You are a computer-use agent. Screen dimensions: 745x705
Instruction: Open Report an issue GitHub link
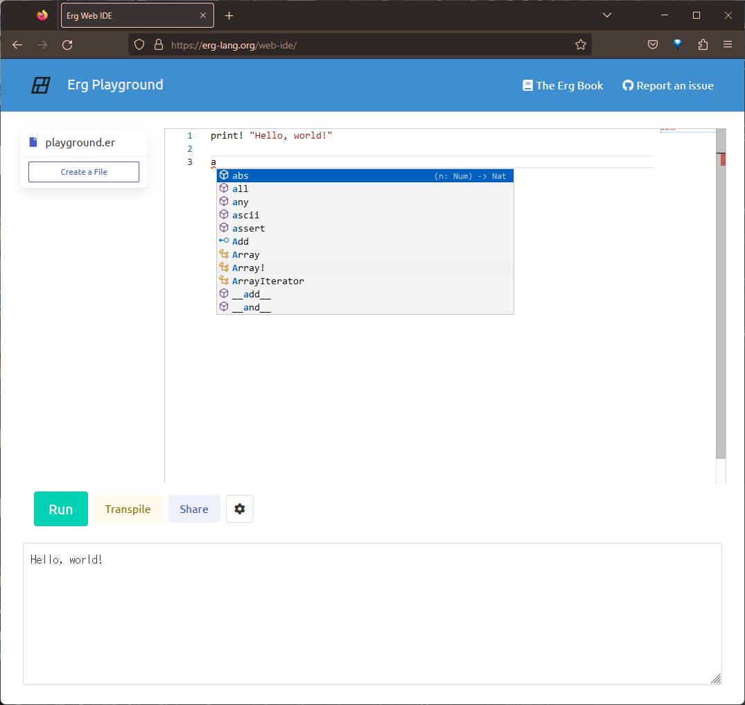[668, 85]
